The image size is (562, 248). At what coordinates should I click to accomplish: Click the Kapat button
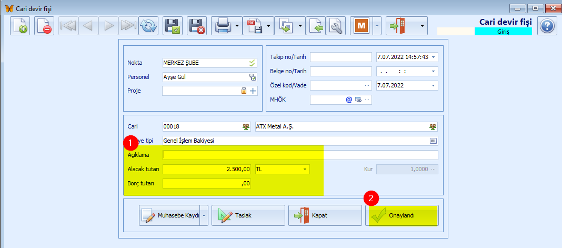click(x=325, y=215)
